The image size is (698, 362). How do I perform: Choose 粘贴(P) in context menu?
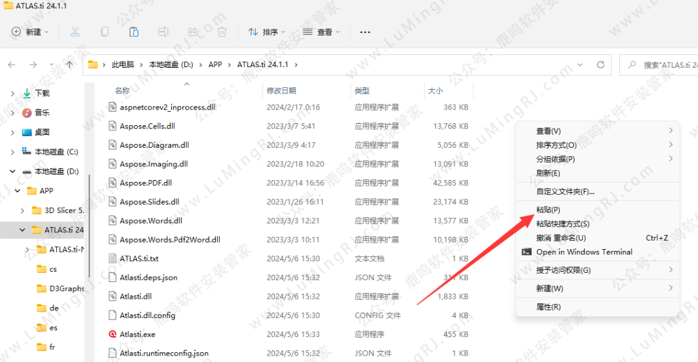click(x=597, y=210)
